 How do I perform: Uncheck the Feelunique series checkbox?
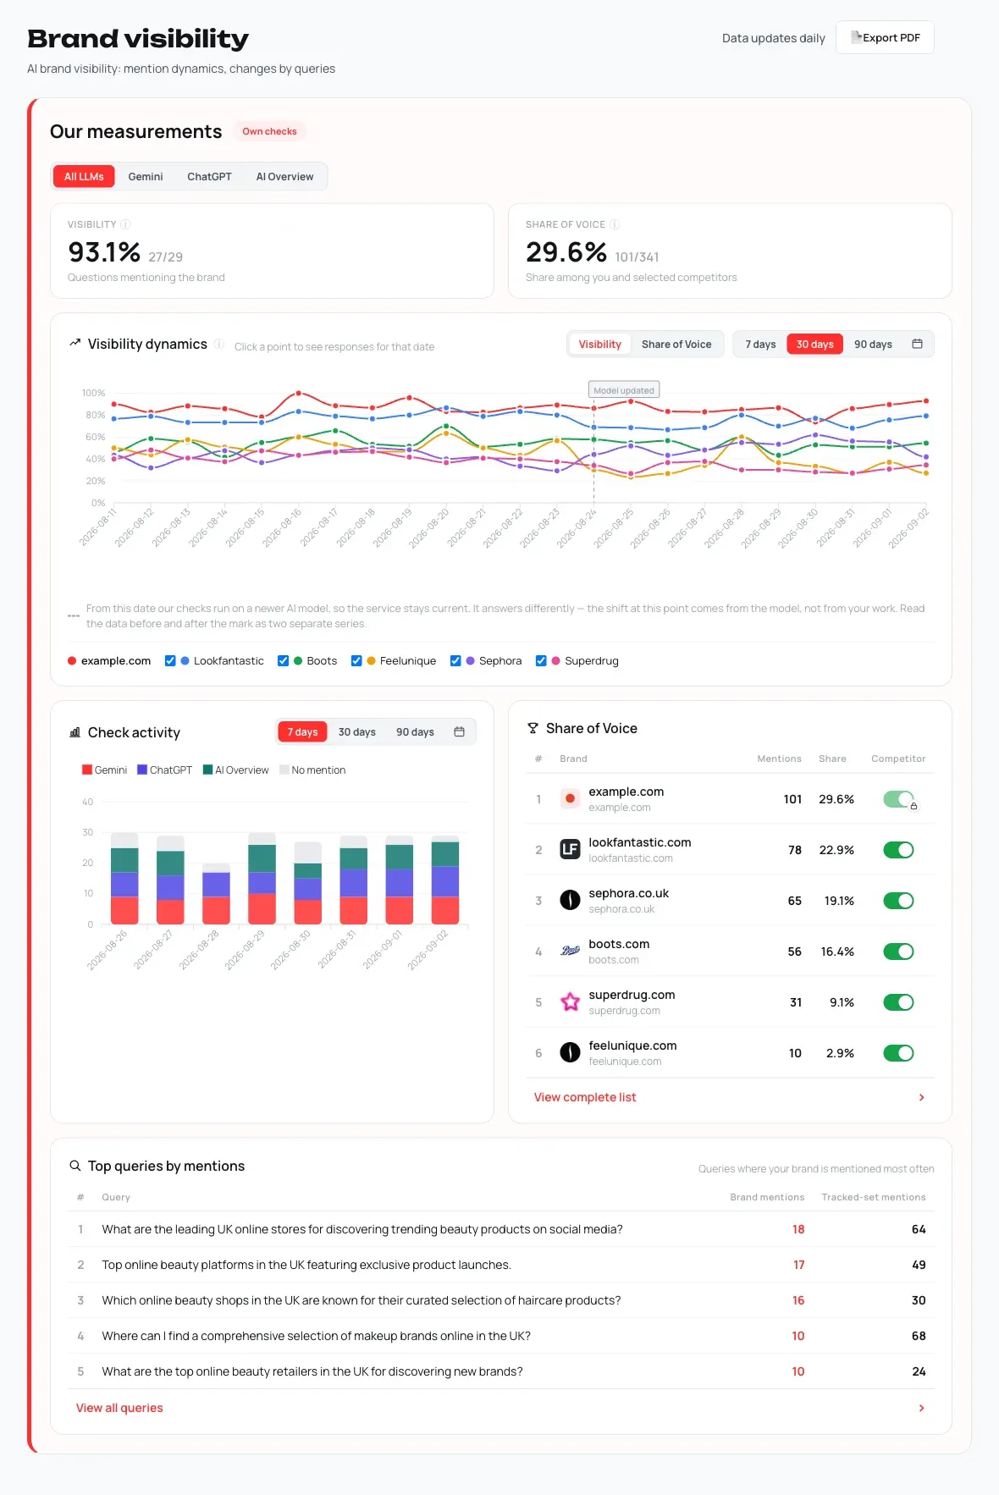[x=356, y=661]
